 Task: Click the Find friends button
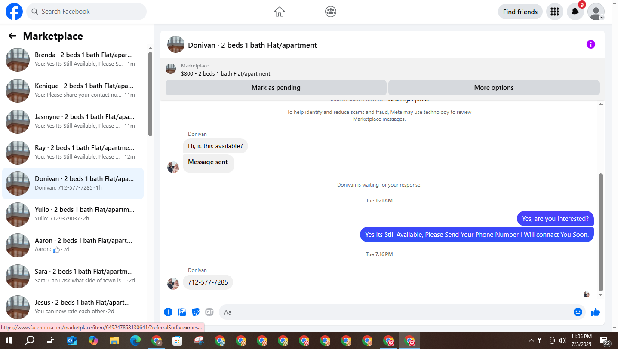(x=520, y=12)
